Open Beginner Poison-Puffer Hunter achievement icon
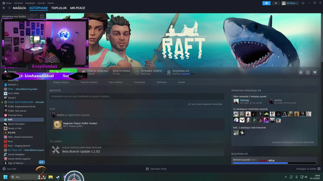The height and width of the screenshot is (181, 323). click(x=58, y=124)
